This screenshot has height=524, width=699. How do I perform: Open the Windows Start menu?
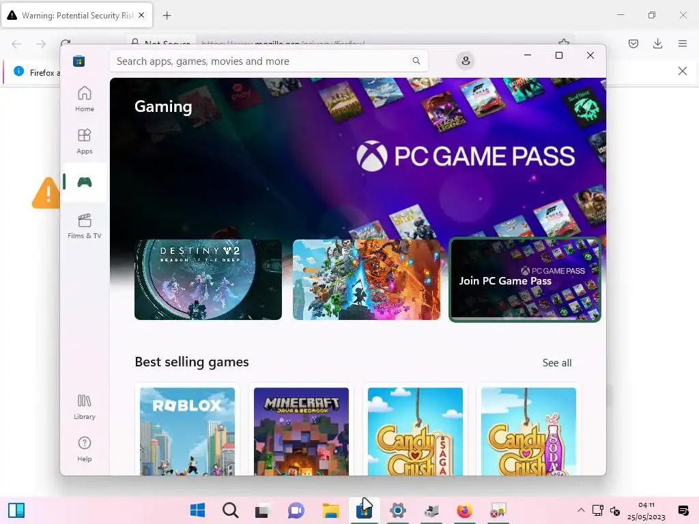pyautogui.click(x=197, y=510)
